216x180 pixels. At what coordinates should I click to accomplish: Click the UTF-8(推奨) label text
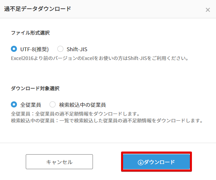click(x=35, y=49)
